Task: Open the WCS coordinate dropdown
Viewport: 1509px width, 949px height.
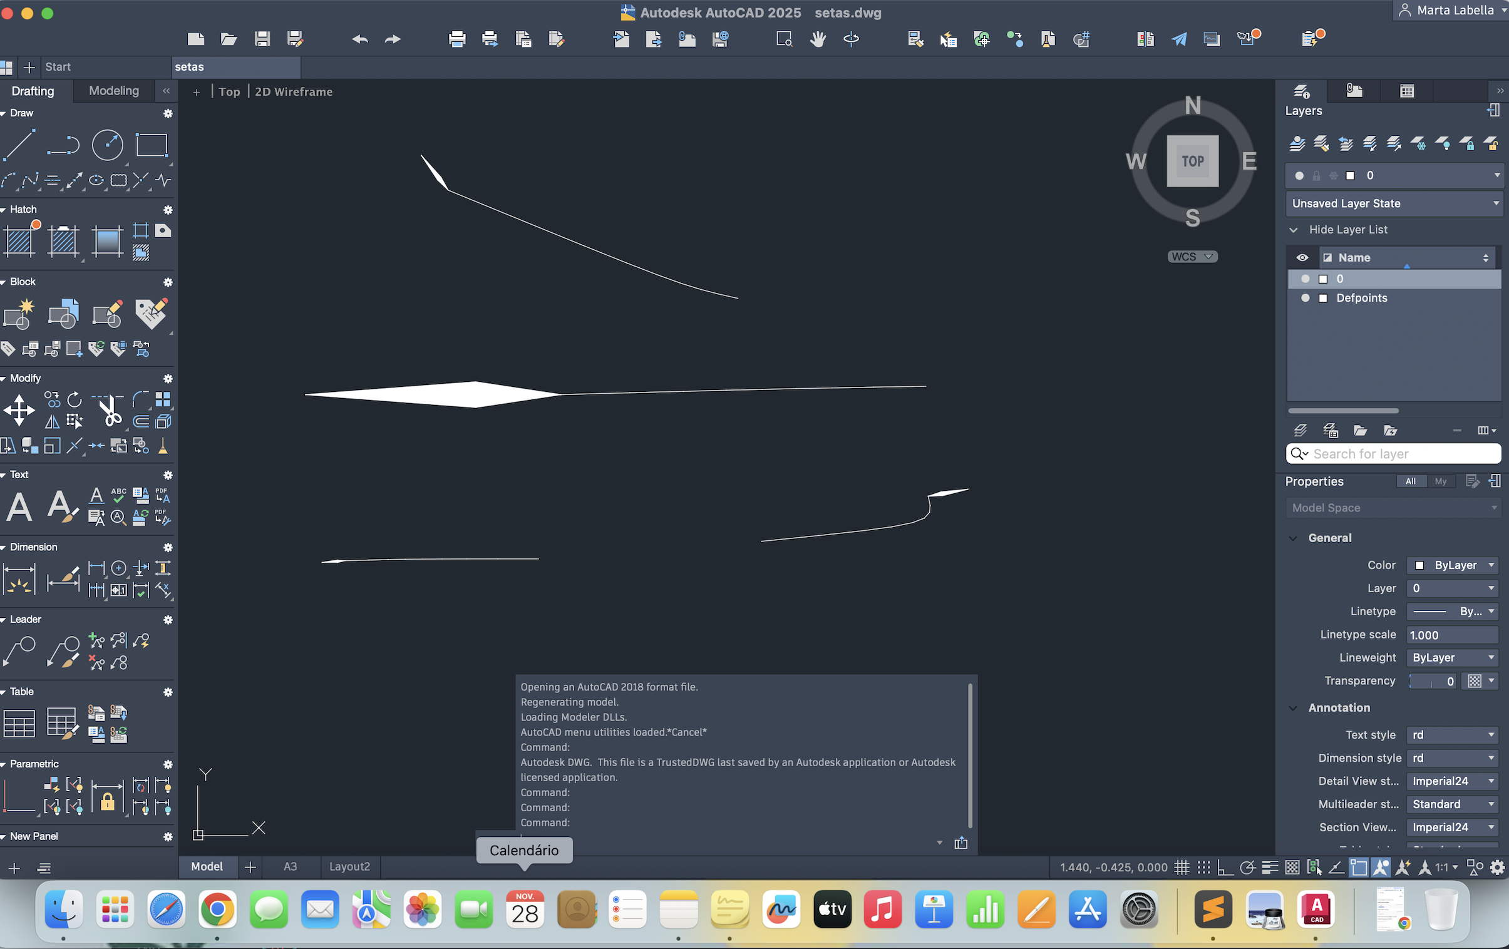Action: click(1192, 257)
